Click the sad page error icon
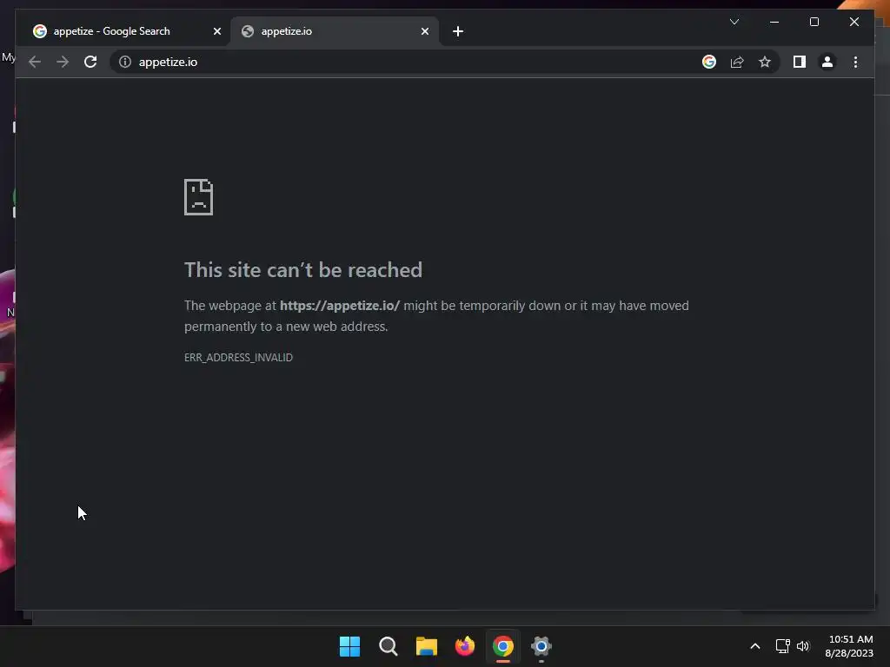 coord(199,197)
